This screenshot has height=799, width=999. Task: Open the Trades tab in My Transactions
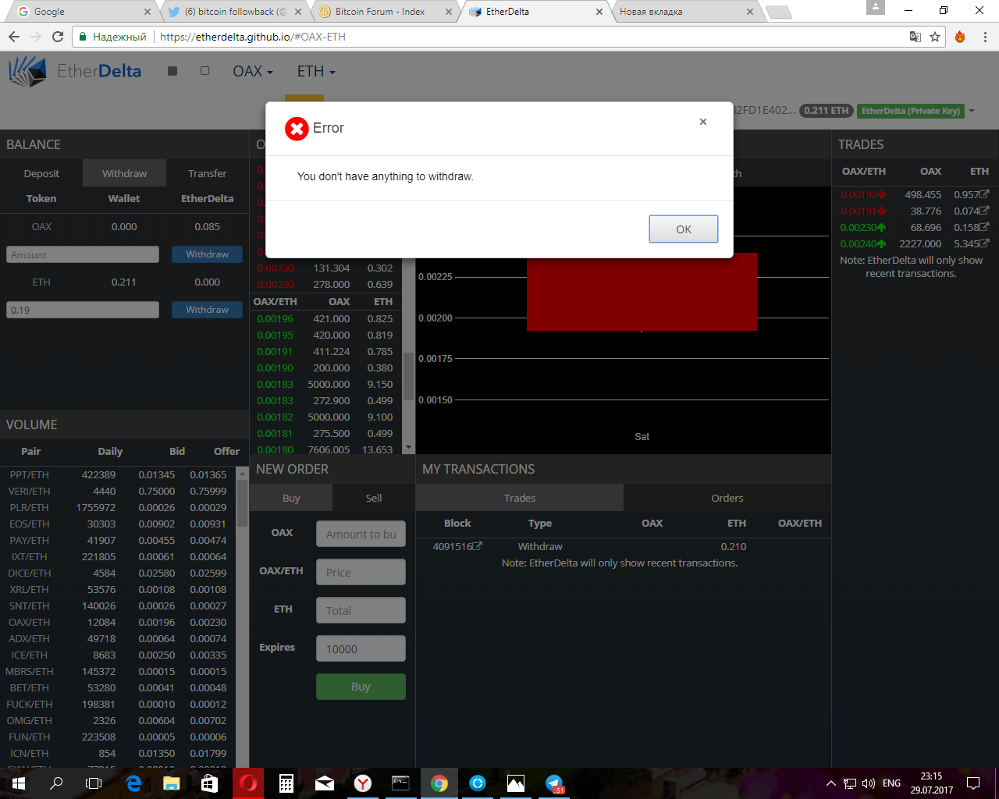pos(520,498)
